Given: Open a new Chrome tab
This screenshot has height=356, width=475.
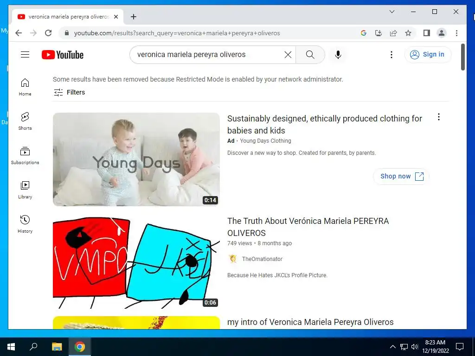Looking at the screenshot, I should coord(133,17).
